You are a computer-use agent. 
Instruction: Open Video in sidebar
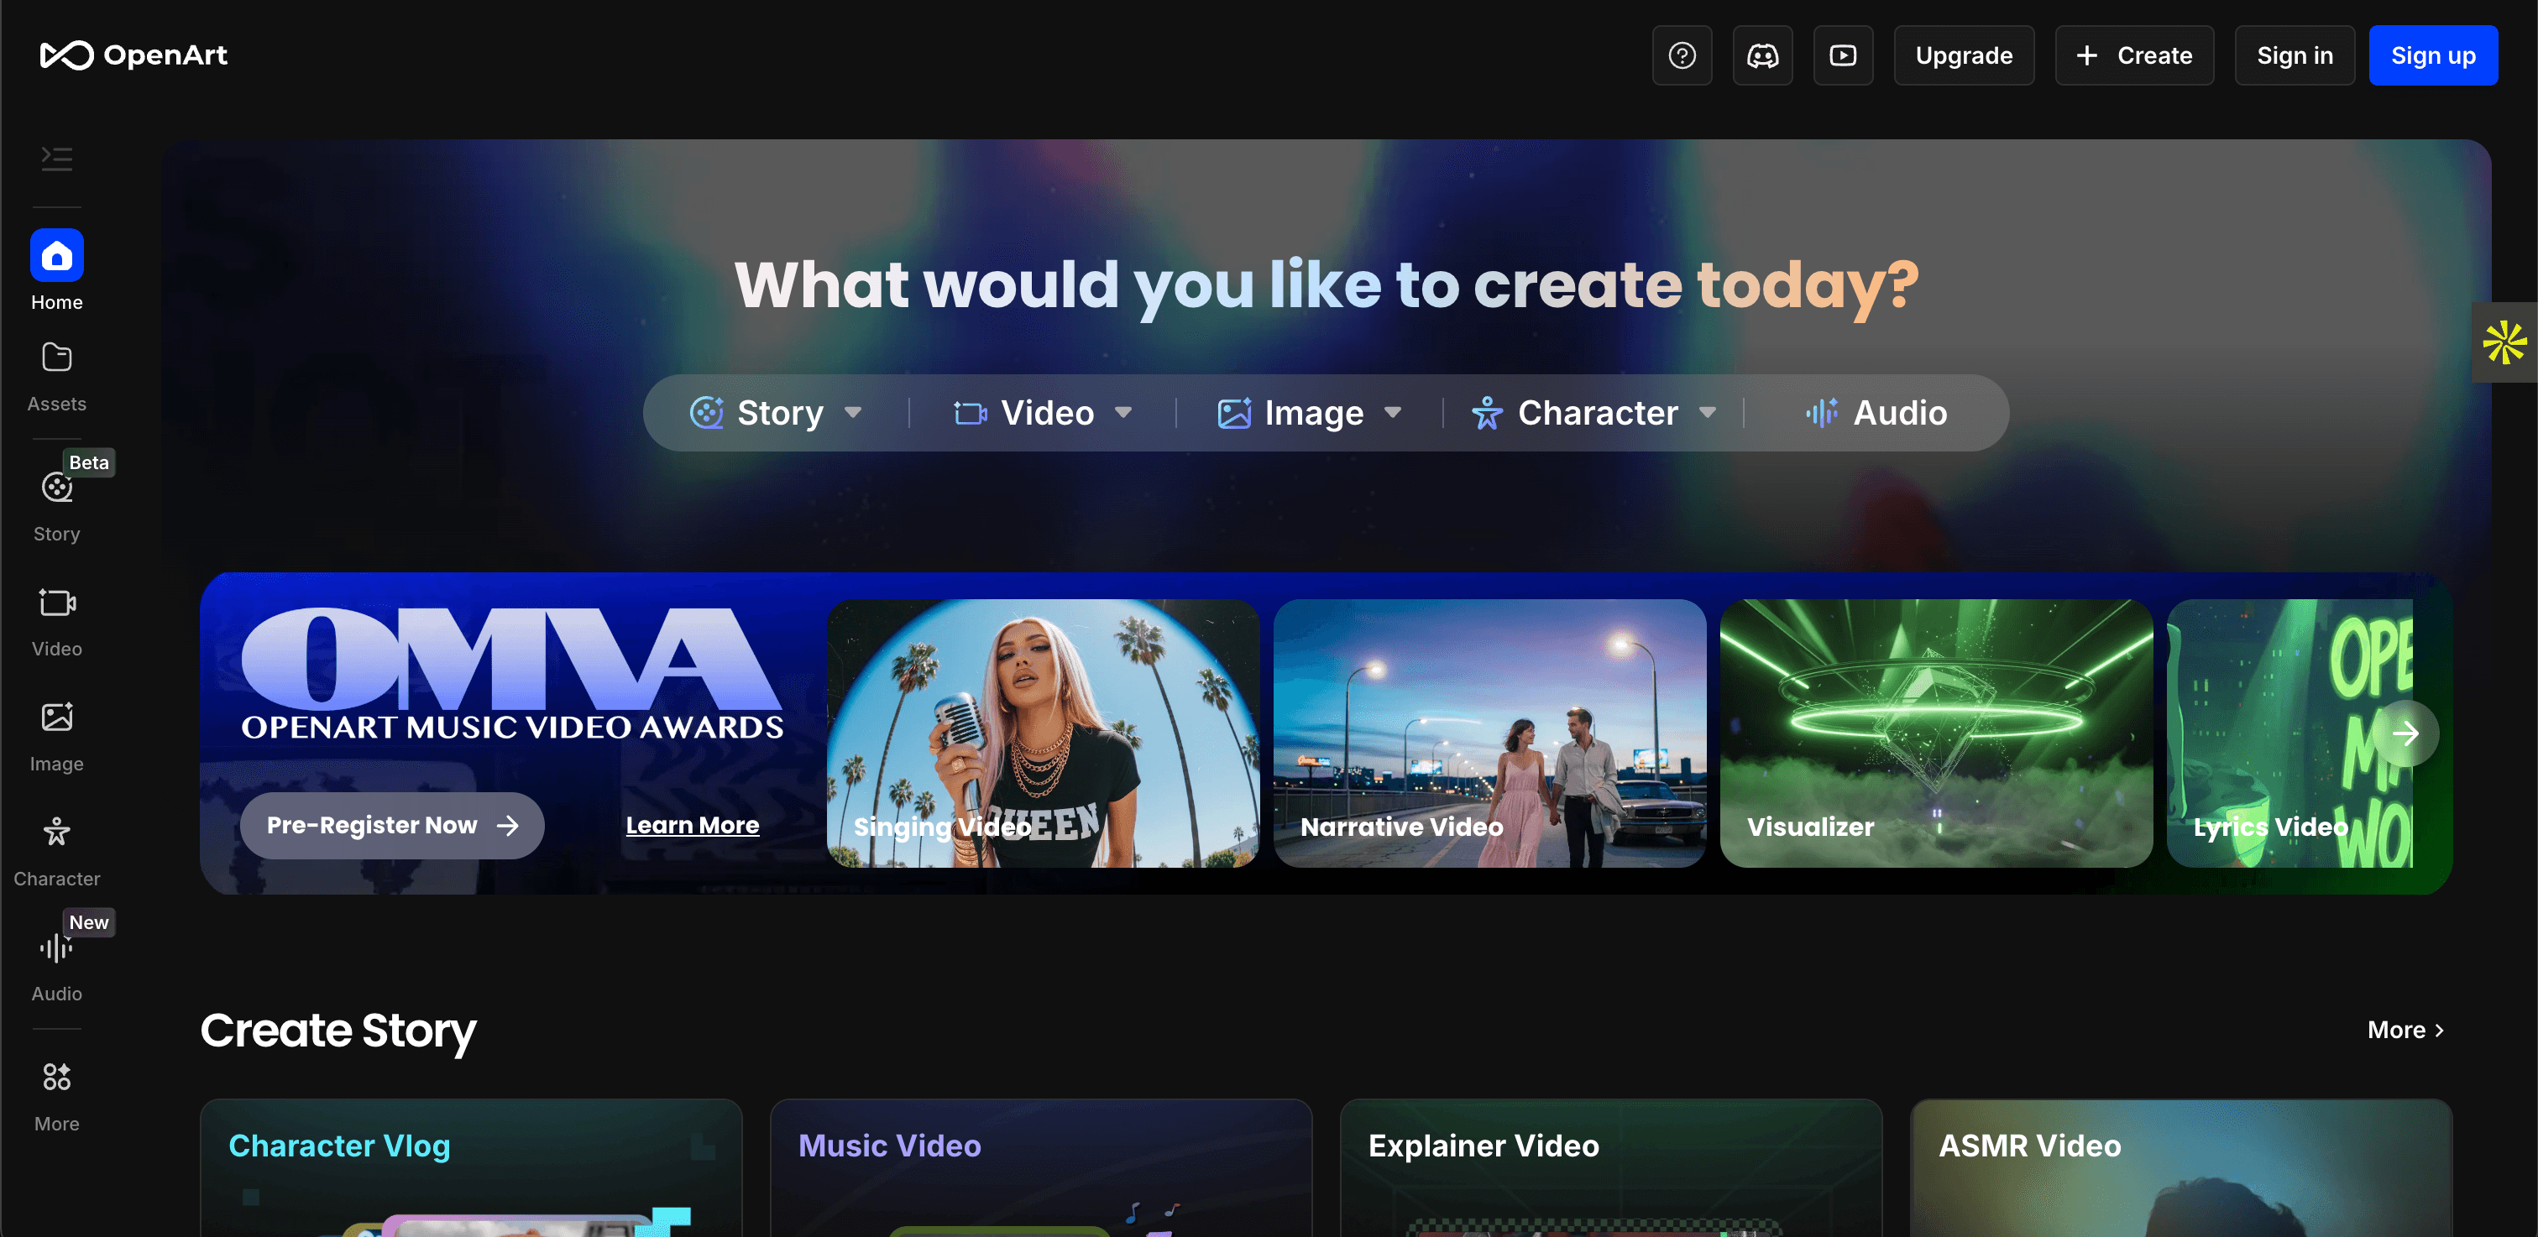pos(57,623)
